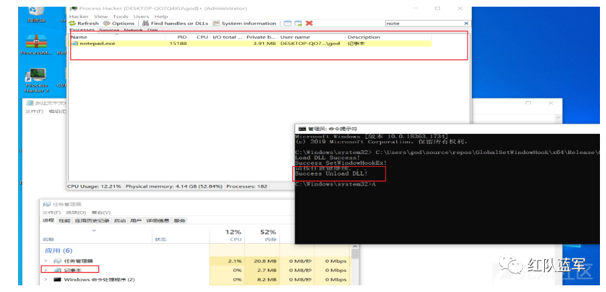Click the Task Manager title bar icon
This screenshot has height=292, width=606.
pyautogui.click(x=47, y=204)
